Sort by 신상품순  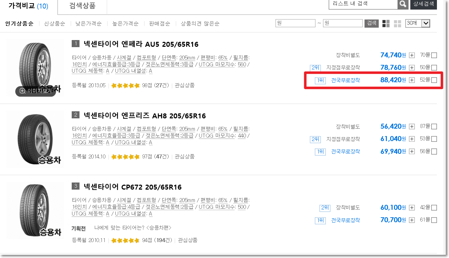coord(55,24)
